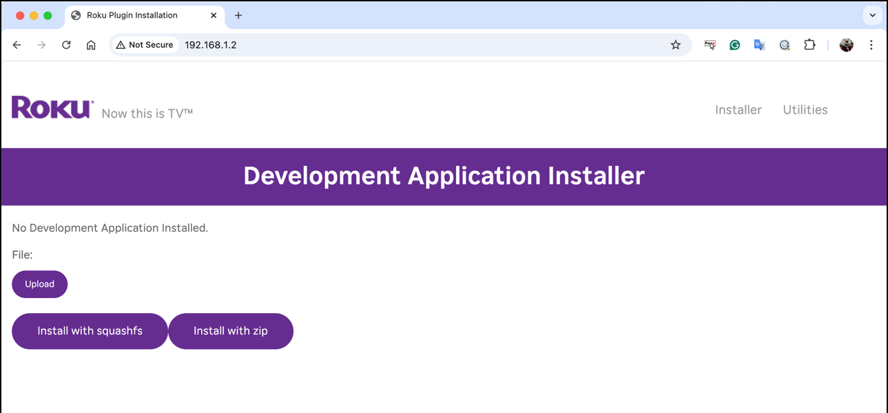Open the Google Translate extension
888x413 pixels.
click(759, 45)
